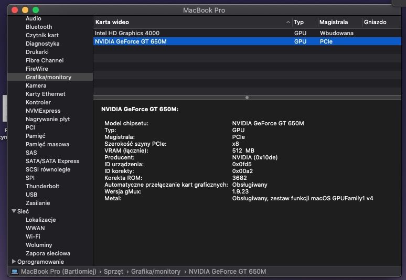Select Zapora sieciowa in sidebar
This screenshot has width=406, height=280.
coord(48,253)
